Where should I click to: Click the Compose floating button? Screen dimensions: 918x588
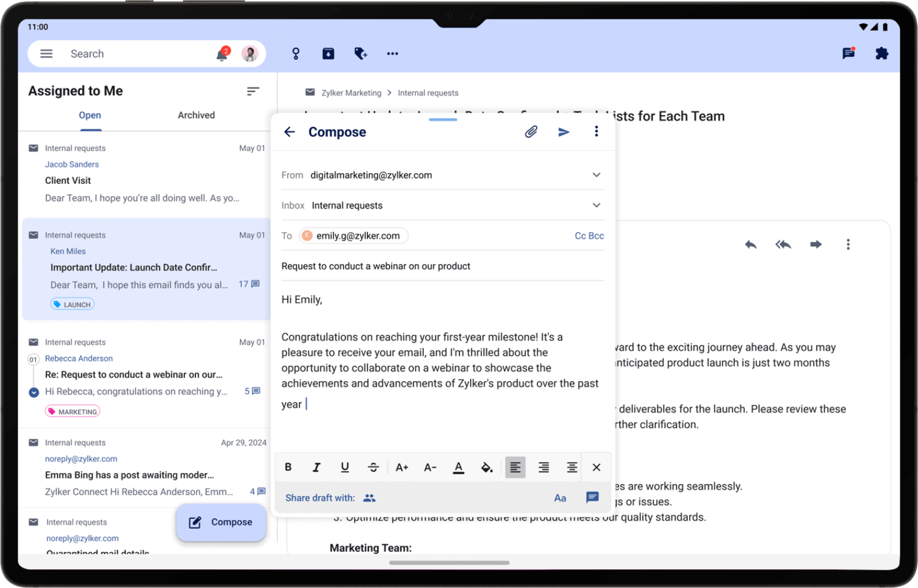click(x=221, y=522)
